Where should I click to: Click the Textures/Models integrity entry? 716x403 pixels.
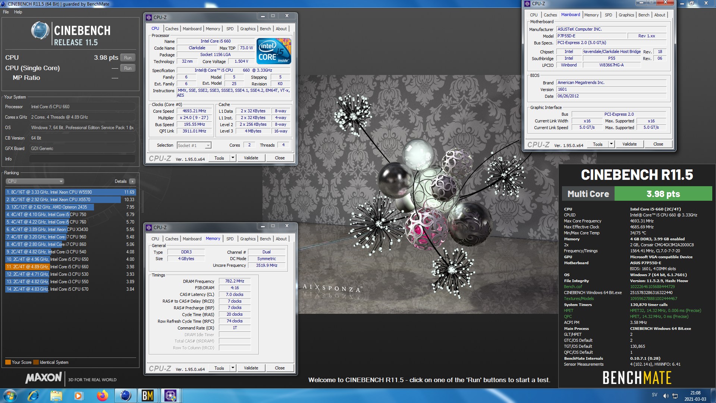tap(579, 299)
